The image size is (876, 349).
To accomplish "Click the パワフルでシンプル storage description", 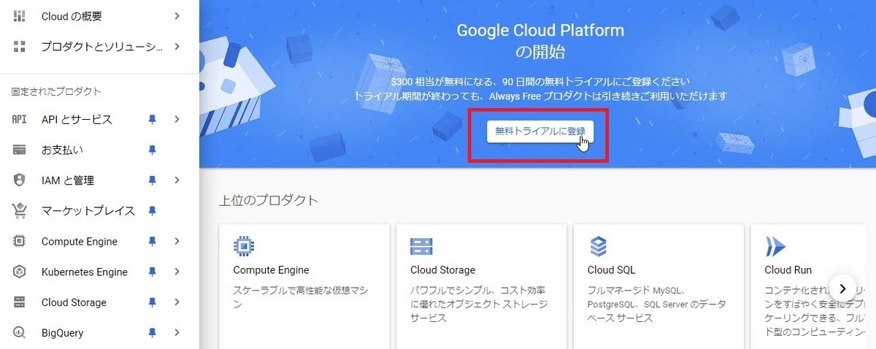I will [478, 304].
